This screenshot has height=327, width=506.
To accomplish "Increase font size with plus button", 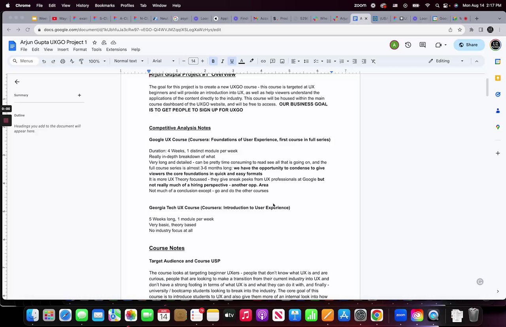I will tap(203, 61).
